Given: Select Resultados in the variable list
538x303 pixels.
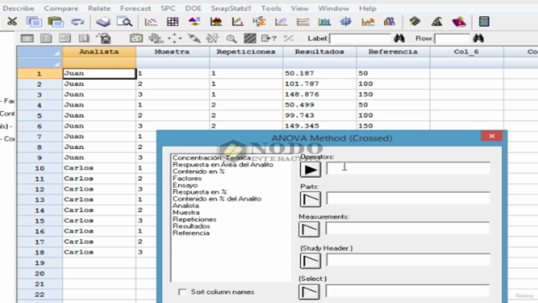Looking at the screenshot, I should [x=192, y=226].
